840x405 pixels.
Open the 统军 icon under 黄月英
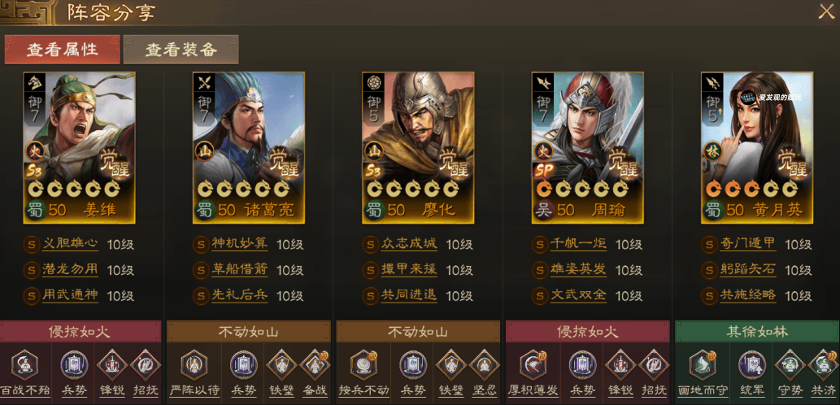[752, 365]
